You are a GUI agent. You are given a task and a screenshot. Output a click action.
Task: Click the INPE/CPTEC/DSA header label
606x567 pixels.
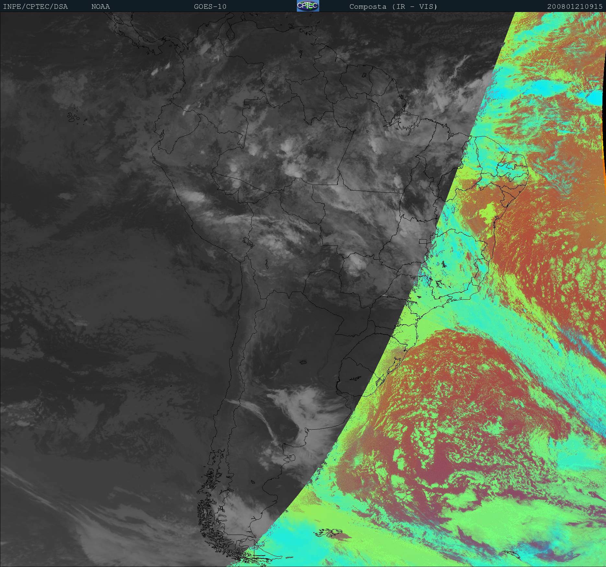coord(35,6)
